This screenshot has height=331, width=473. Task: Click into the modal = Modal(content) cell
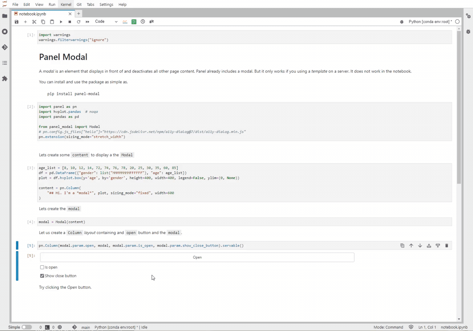click(245, 222)
